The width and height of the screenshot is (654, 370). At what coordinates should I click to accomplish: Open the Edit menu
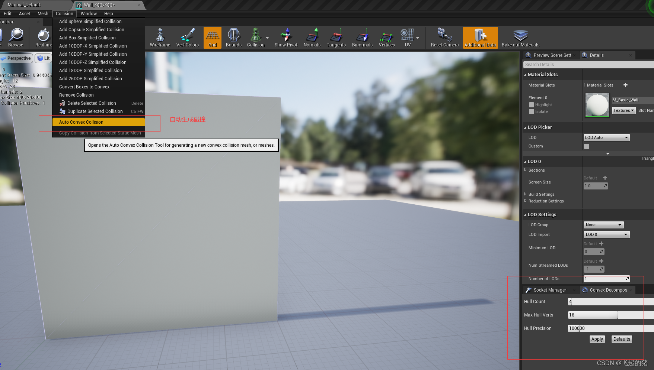click(x=7, y=13)
